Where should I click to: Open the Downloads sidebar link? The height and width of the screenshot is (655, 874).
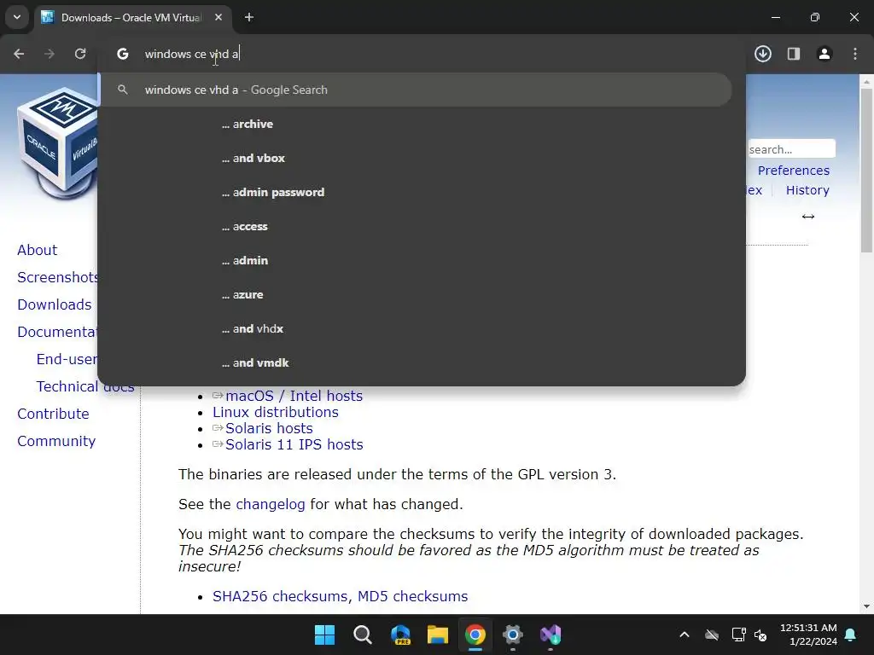[54, 304]
